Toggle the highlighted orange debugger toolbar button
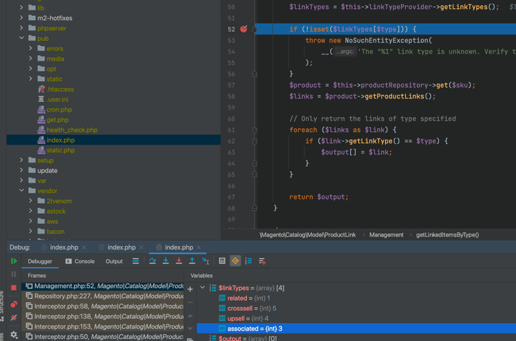This screenshot has height=341, width=516. [x=235, y=261]
